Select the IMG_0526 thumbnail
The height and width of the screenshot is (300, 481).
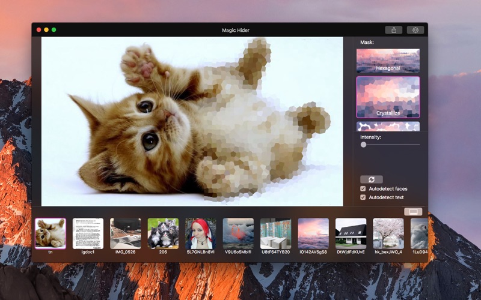(x=126, y=233)
